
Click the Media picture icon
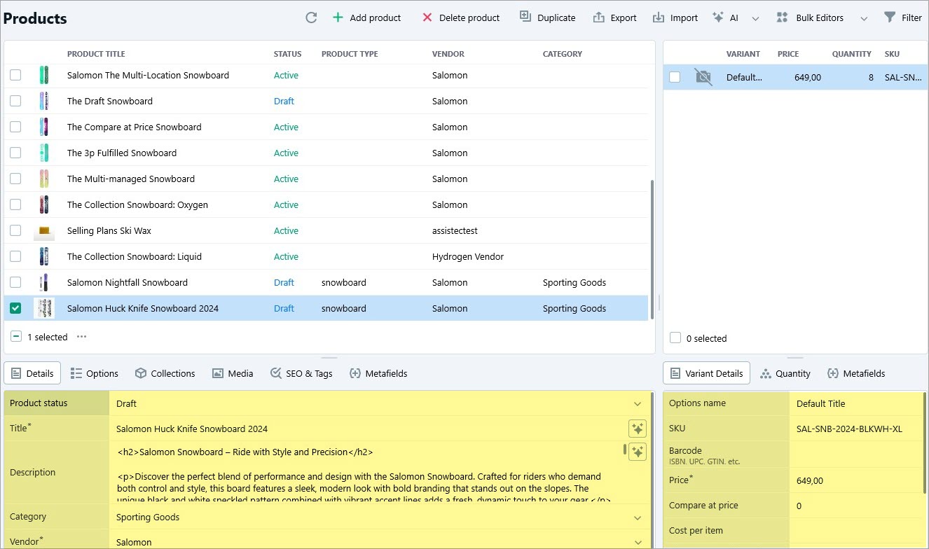(218, 373)
